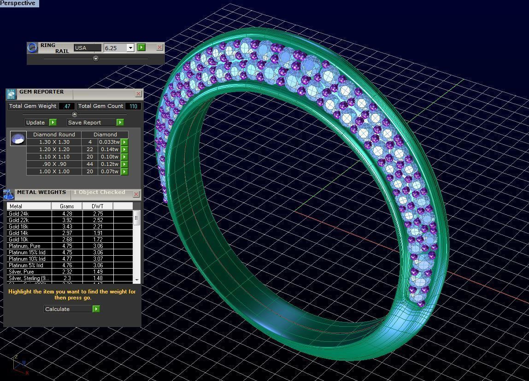The width and height of the screenshot is (529, 381).
Task: Click the Metal column header
Action: click(29, 206)
